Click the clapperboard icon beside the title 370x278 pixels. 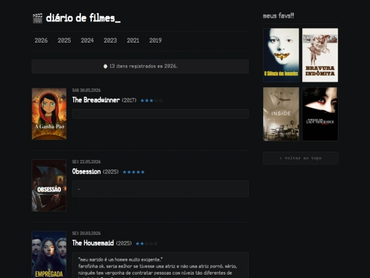tap(38, 19)
